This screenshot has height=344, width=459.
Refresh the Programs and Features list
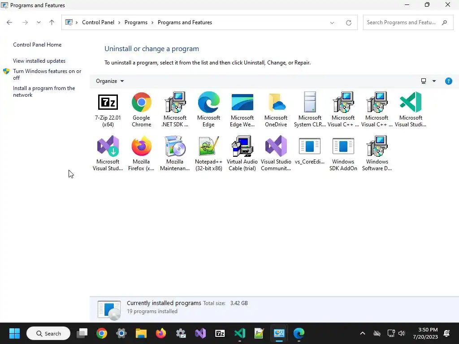pyautogui.click(x=348, y=22)
